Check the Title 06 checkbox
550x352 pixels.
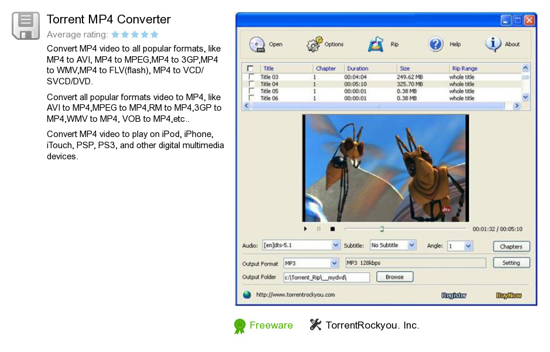click(251, 98)
